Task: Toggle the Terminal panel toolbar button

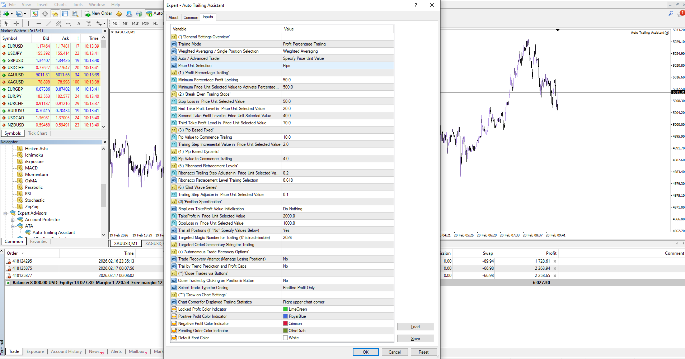Action: tap(65, 14)
